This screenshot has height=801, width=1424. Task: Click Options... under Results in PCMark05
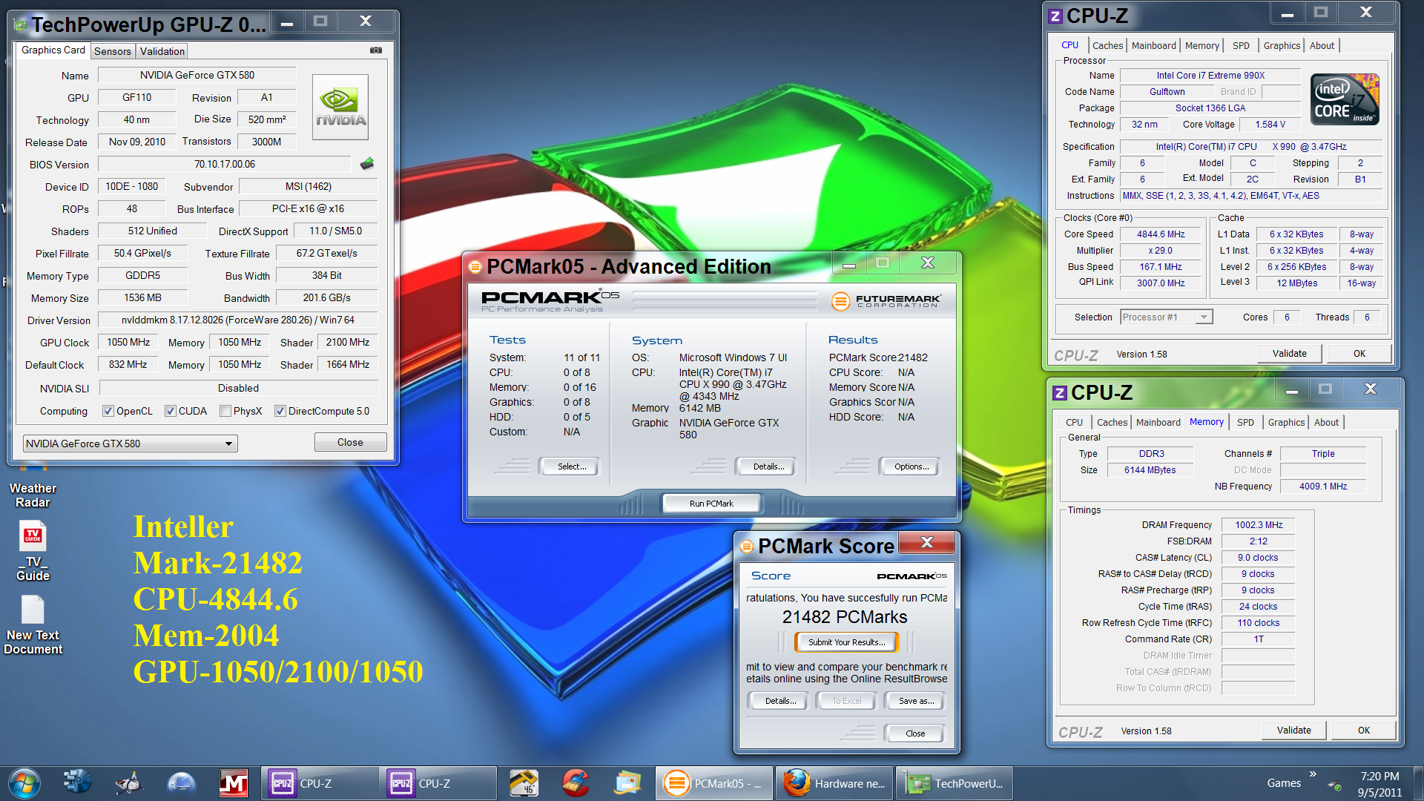point(911,467)
